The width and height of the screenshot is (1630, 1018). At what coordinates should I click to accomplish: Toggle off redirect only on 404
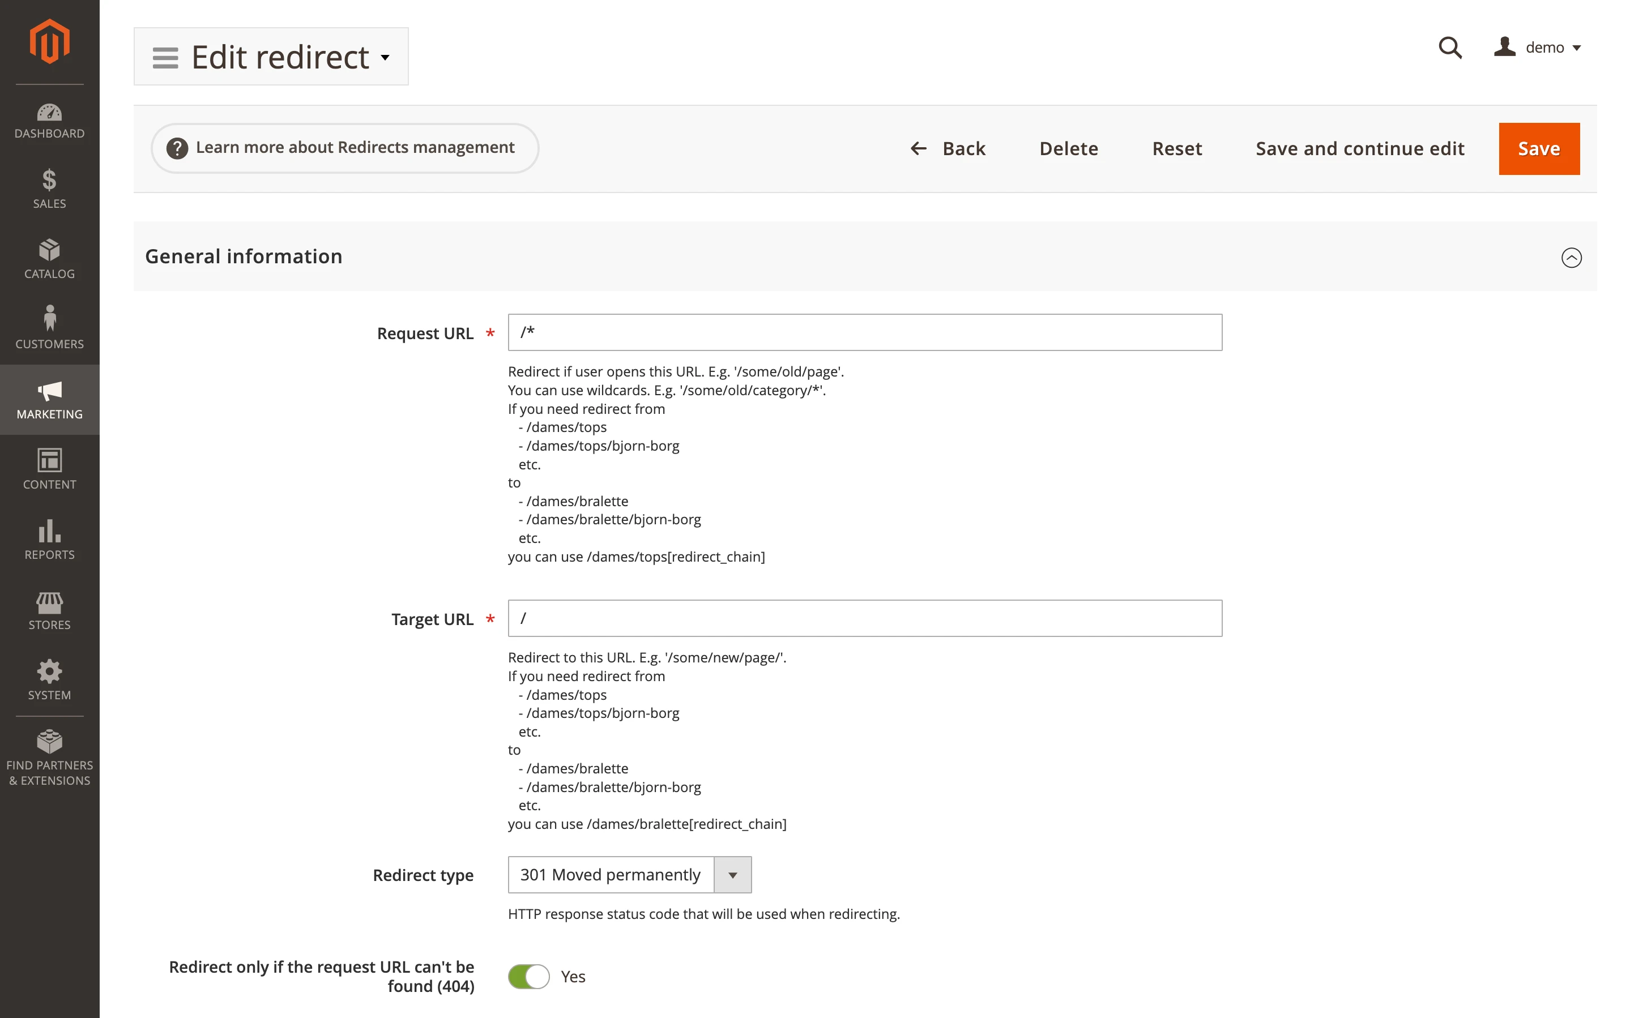pos(528,976)
